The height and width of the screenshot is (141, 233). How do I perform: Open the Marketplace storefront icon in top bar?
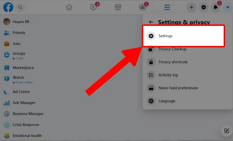[x=118, y=7]
